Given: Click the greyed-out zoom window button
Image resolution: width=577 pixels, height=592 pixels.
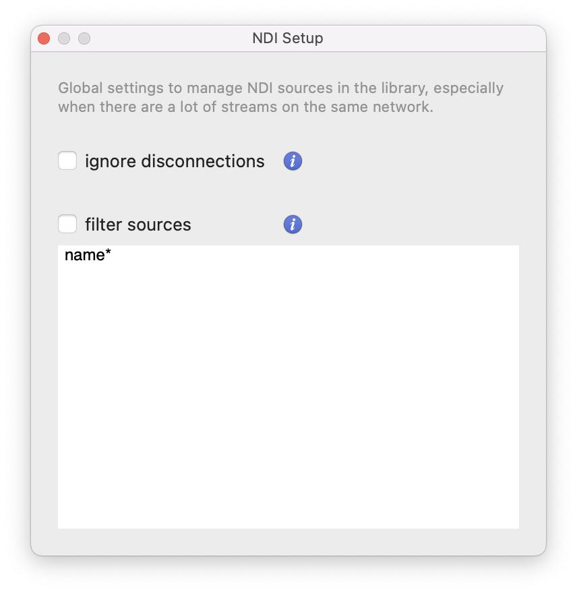Looking at the screenshot, I should tap(84, 38).
